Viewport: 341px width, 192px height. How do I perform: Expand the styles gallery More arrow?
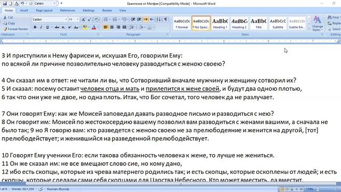click(309, 28)
